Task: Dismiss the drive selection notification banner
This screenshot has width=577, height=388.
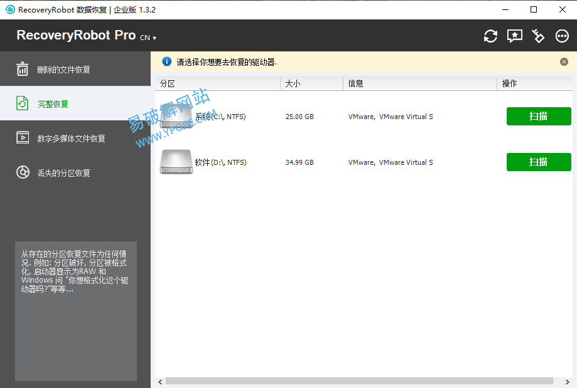Action: 564,61
